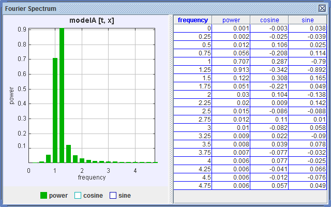Click the Fourier Spectrum title bar
The height and width of the screenshot is (207, 331).
pyautogui.click(x=155, y=8)
